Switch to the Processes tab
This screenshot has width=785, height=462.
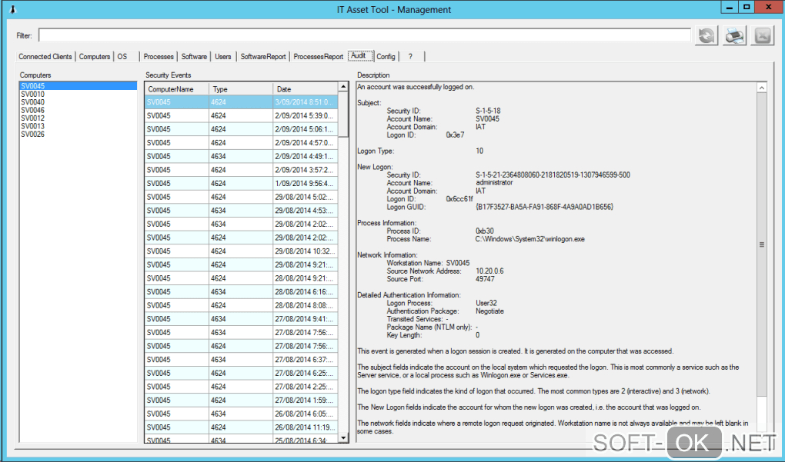click(159, 56)
